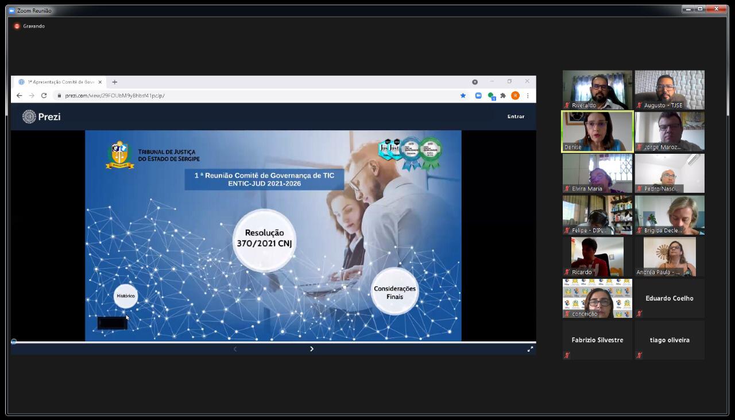Select Denise's video thumbnail

[597, 131]
